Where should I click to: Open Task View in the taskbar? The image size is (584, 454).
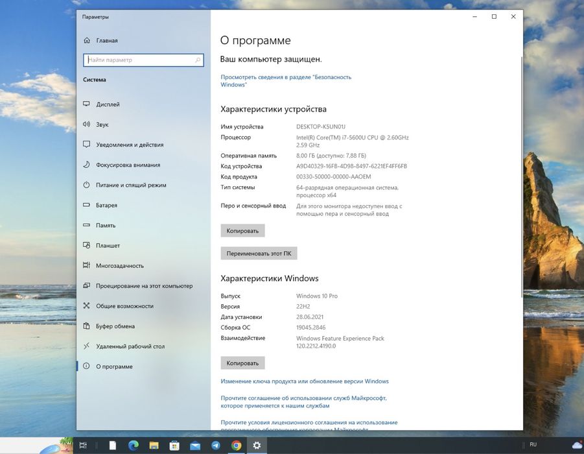coord(83,445)
